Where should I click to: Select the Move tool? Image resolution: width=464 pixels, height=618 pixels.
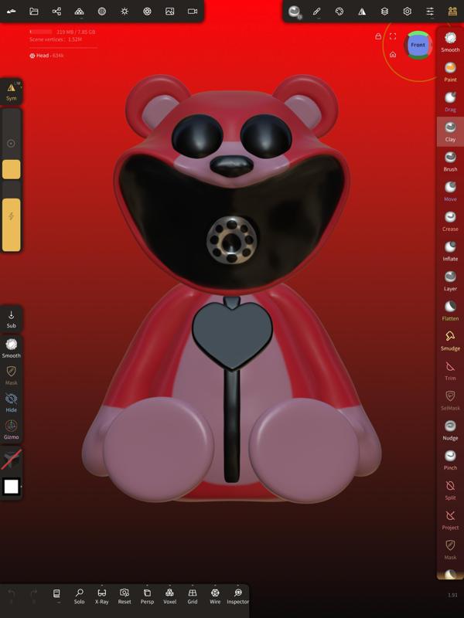(x=450, y=191)
